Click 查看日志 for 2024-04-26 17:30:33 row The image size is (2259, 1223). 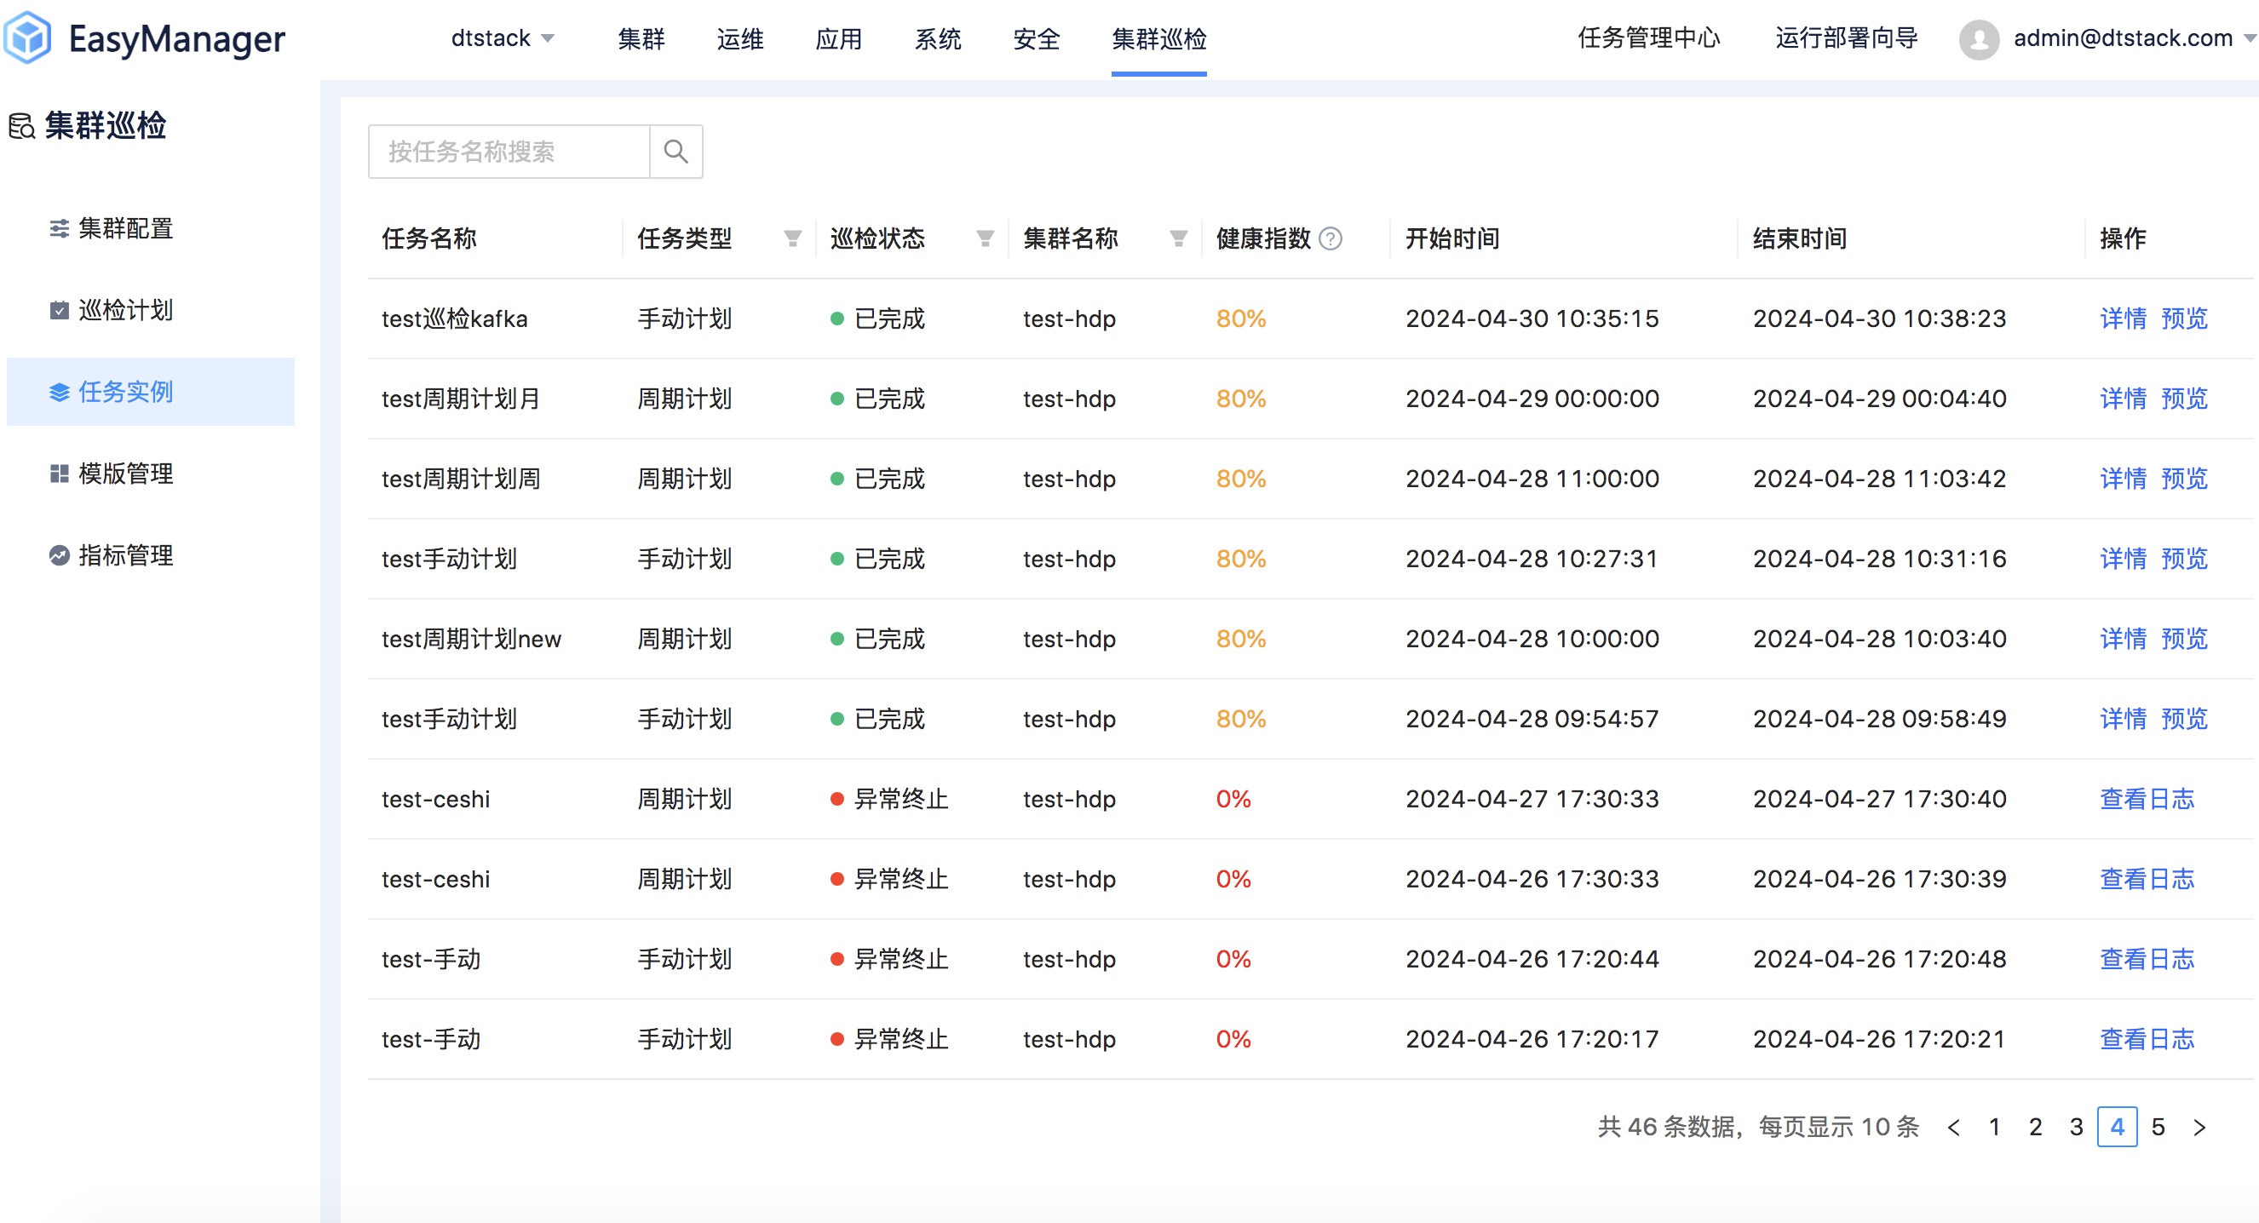2147,879
